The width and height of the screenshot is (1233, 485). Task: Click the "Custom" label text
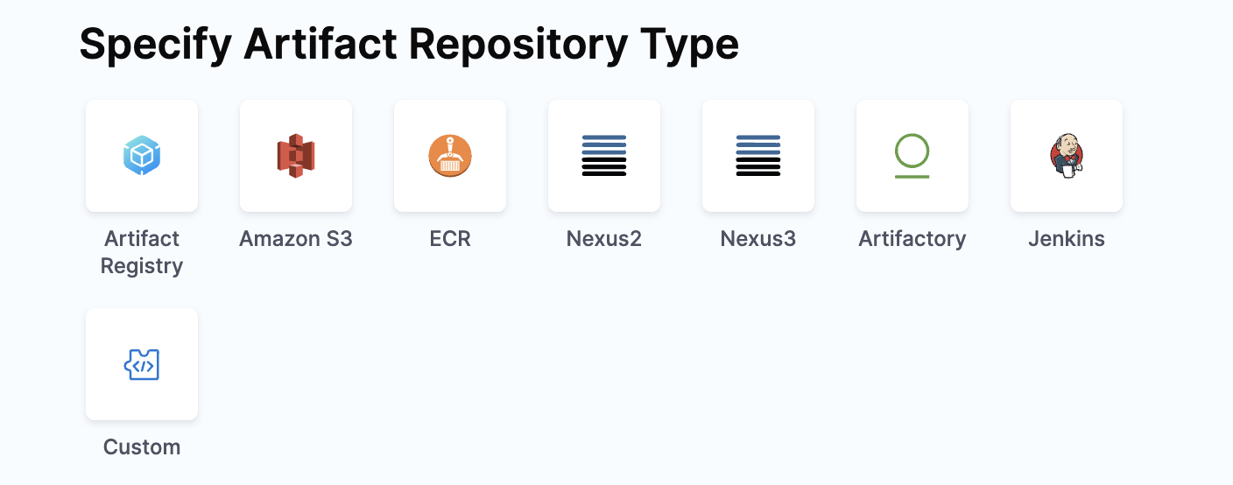click(142, 447)
